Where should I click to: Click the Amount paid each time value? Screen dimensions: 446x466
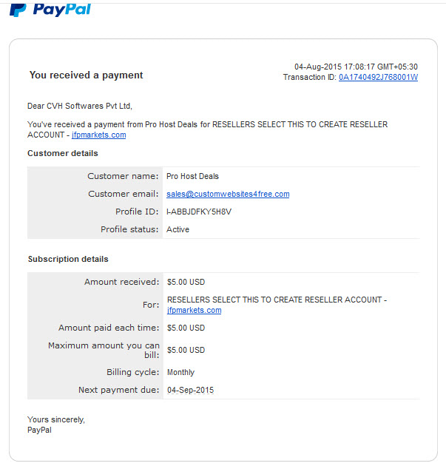(x=186, y=328)
